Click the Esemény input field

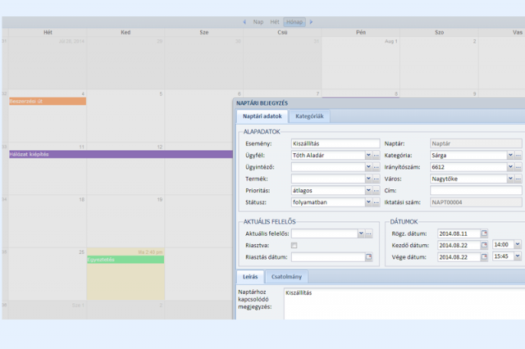point(335,143)
